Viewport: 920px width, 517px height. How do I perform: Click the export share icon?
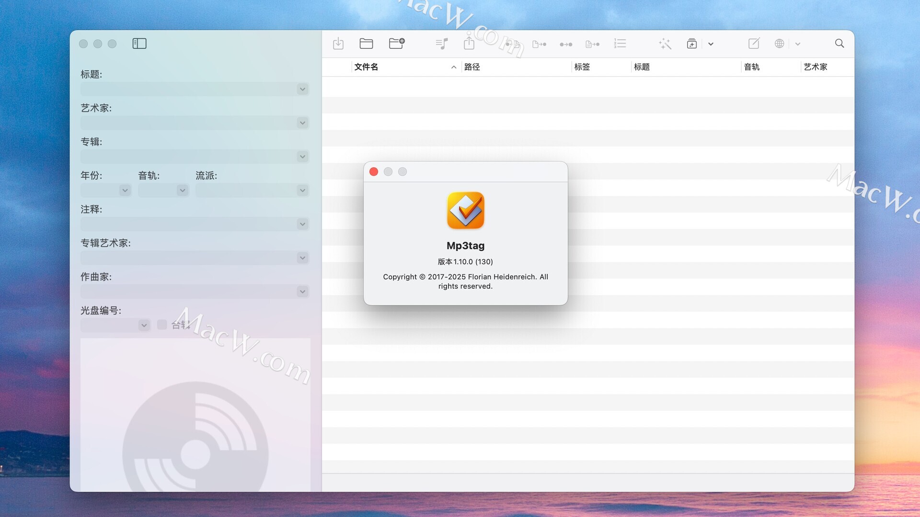click(469, 44)
